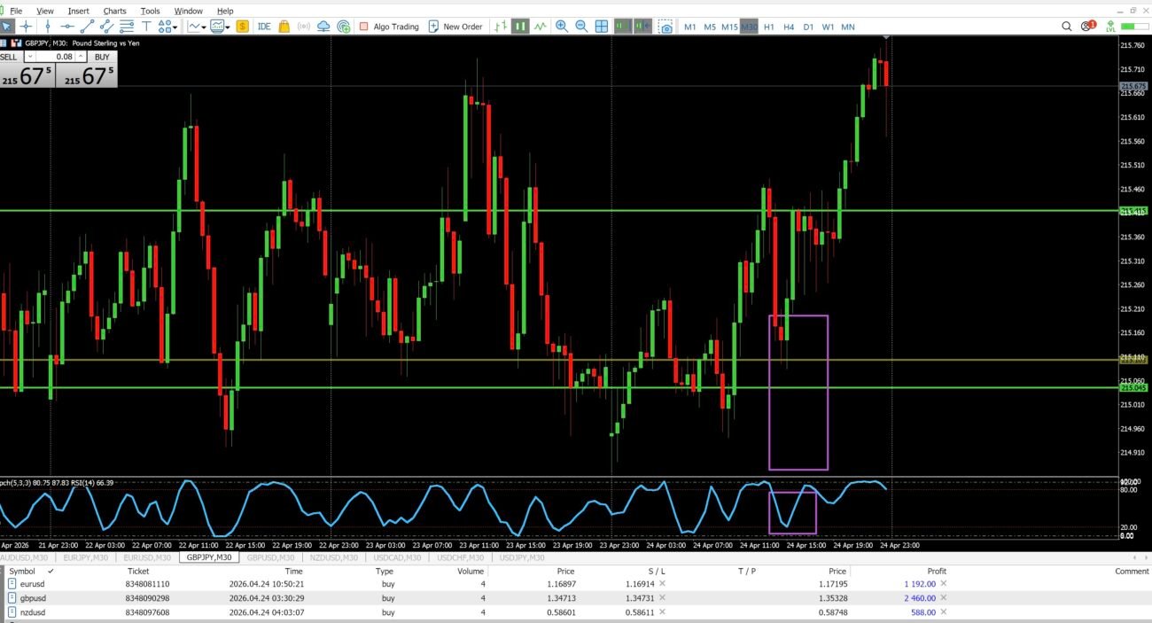Take a chart screenshot with camera icon

[666, 27]
